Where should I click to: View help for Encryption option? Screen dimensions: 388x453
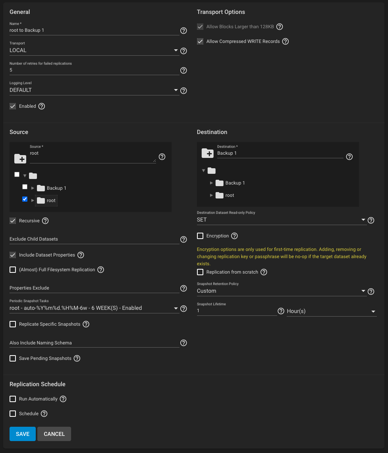[x=235, y=236]
